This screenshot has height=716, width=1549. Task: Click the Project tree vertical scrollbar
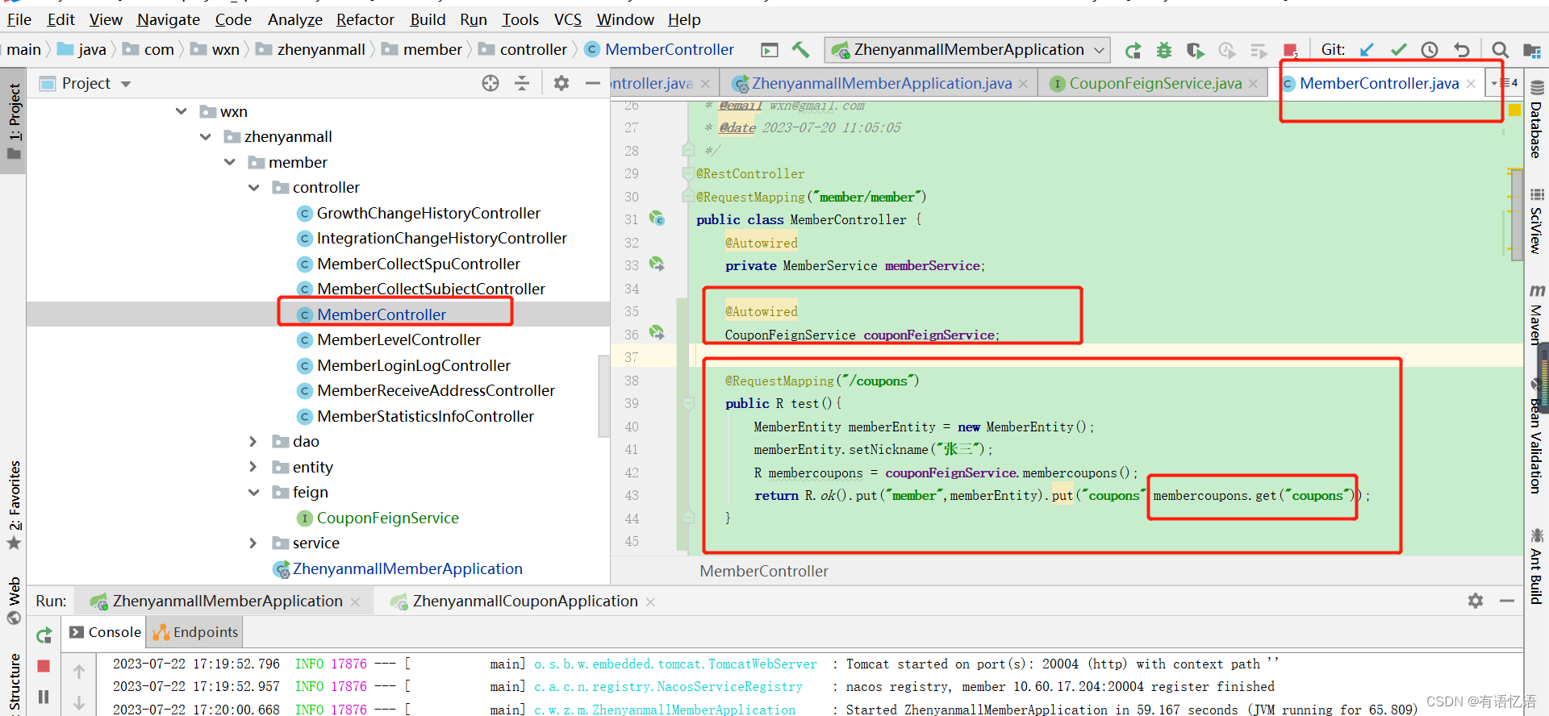coord(603,396)
